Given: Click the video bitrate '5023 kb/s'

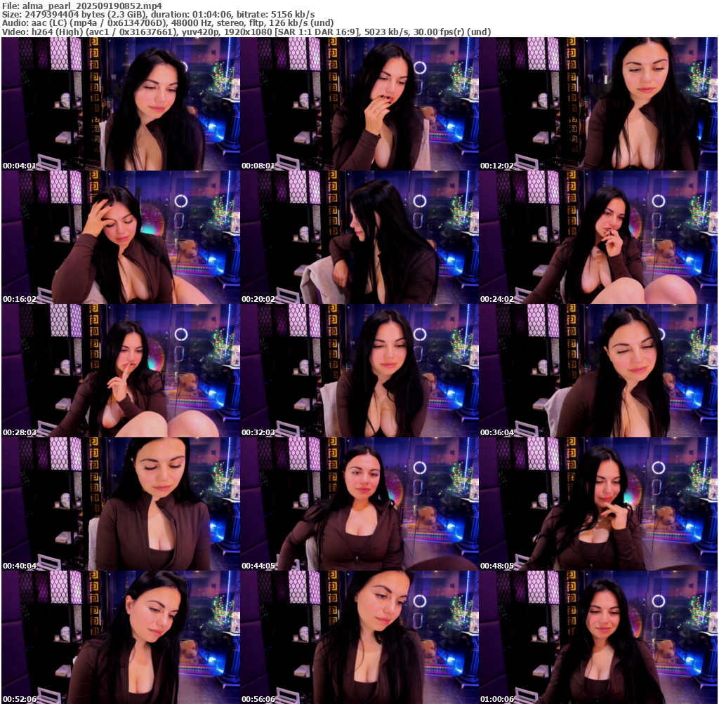Looking at the screenshot, I should pos(385,32).
